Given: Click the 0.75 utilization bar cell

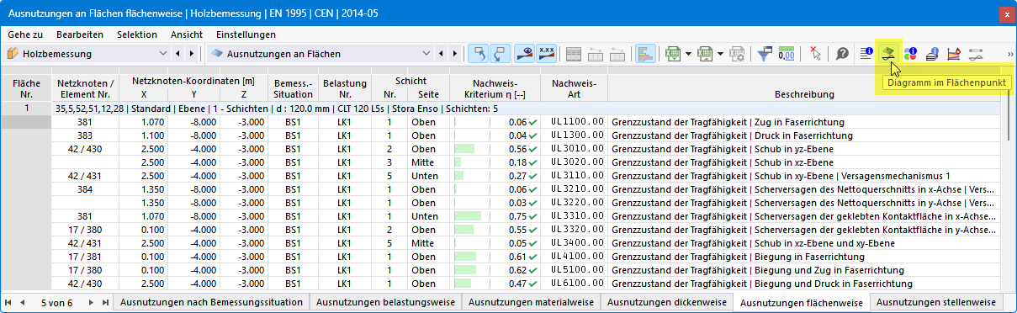Looking at the screenshot, I should (x=495, y=216).
